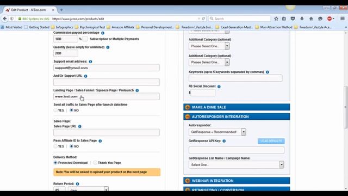Click info icon beside Support email address
Viewport: 348px width, 196px height.
coord(90,62)
